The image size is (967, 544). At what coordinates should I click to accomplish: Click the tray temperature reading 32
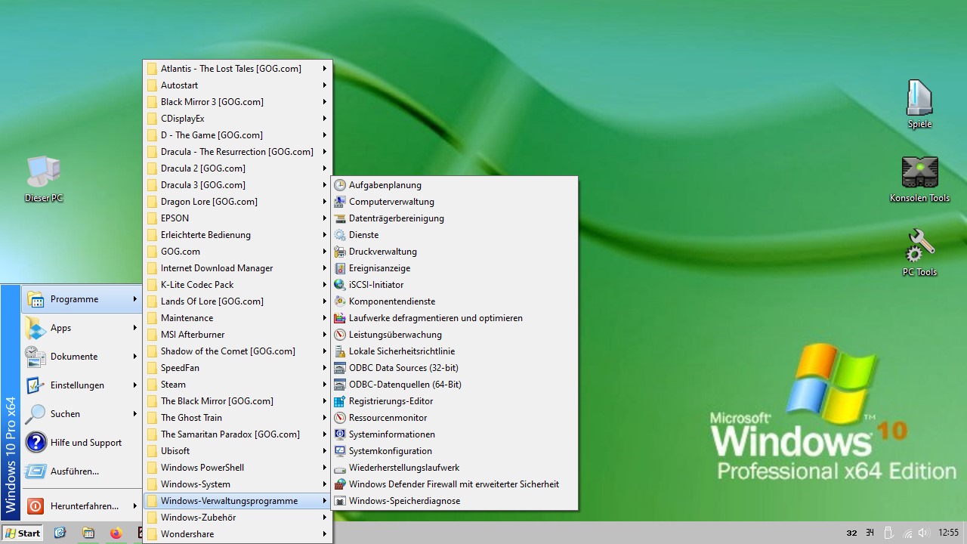(851, 533)
